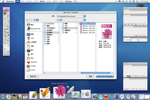Screen dimensions: 150x100
Task: Click Macintosh HD in sidebar
Action: [34, 29]
